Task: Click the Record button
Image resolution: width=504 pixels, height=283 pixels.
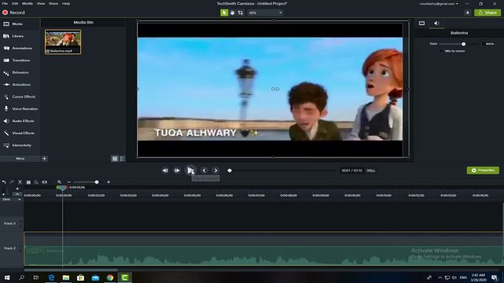Action: (x=13, y=13)
